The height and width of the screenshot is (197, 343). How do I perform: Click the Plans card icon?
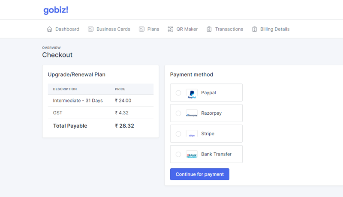tap(141, 29)
